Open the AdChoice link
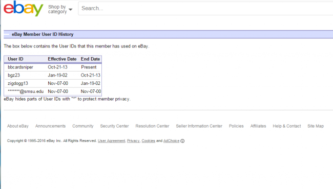Viewport: 333px width, 189px height. coord(171,141)
